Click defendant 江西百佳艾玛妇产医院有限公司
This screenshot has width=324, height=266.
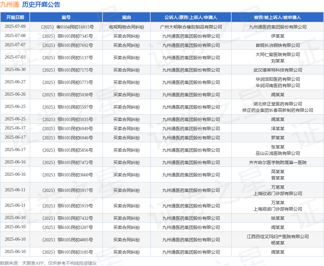tap(278, 237)
